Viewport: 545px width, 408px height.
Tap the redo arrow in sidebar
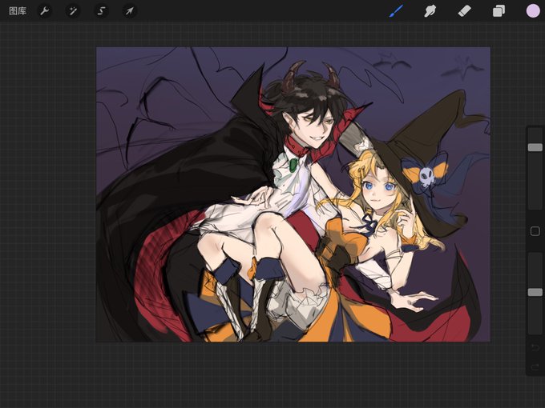coord(535,366)
